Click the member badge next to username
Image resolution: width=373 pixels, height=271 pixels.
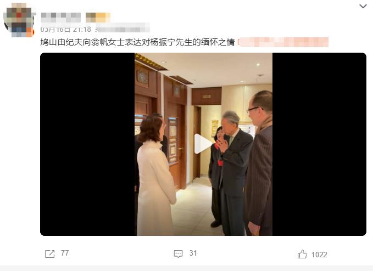coord(98,18)
